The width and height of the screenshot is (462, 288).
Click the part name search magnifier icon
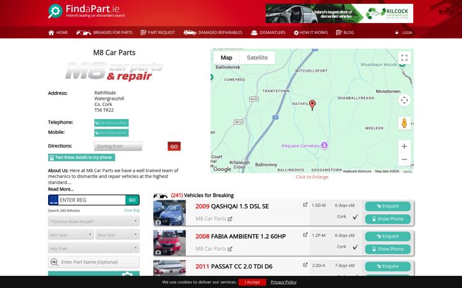pos(54,262)
